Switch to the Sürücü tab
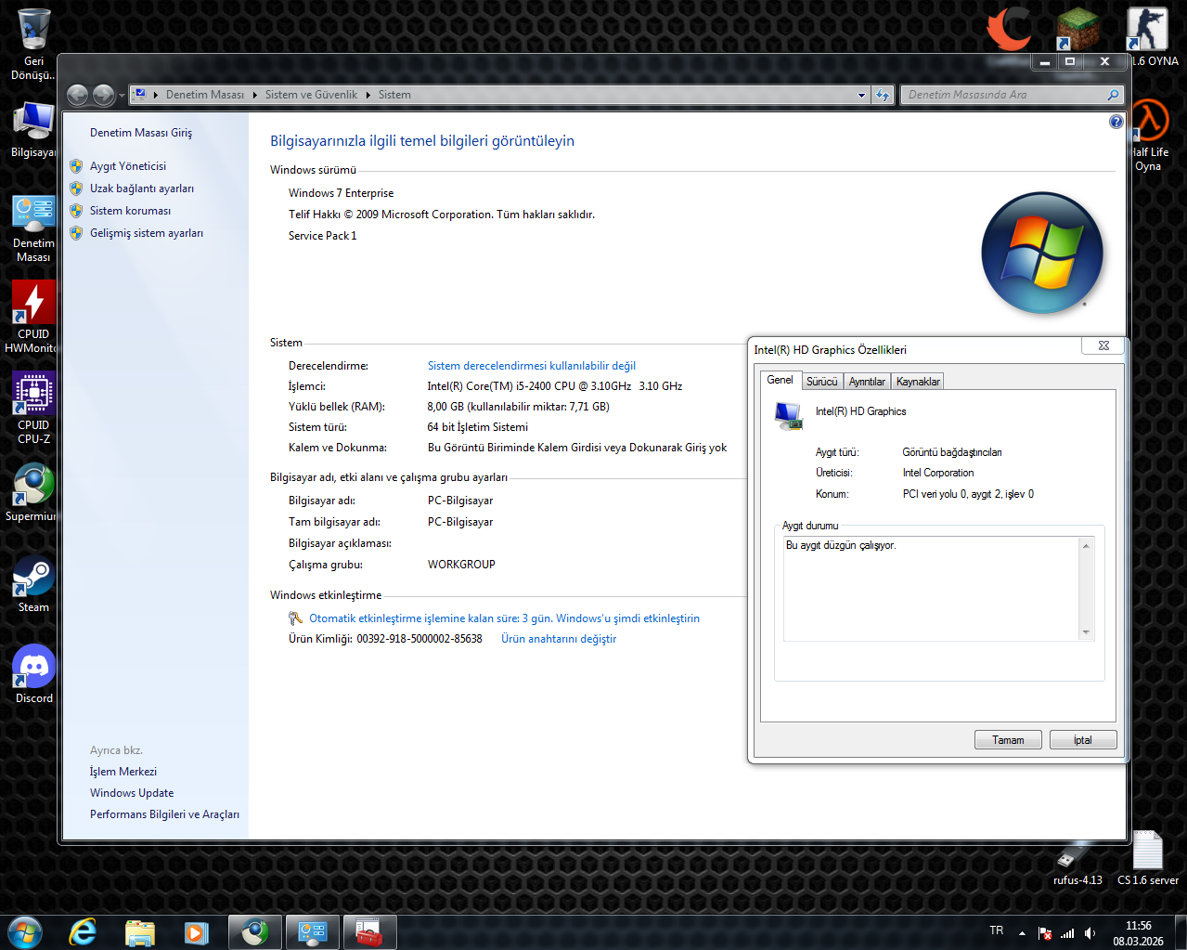Image resolution: width=1187 pixels, height=950 pixels. 821,382
